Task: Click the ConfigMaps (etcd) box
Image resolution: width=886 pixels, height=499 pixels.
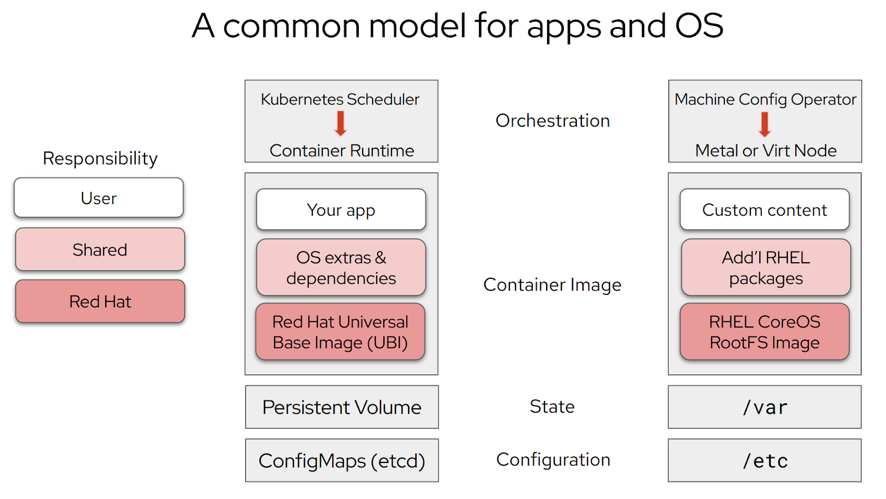Action: tap(342, 460)
